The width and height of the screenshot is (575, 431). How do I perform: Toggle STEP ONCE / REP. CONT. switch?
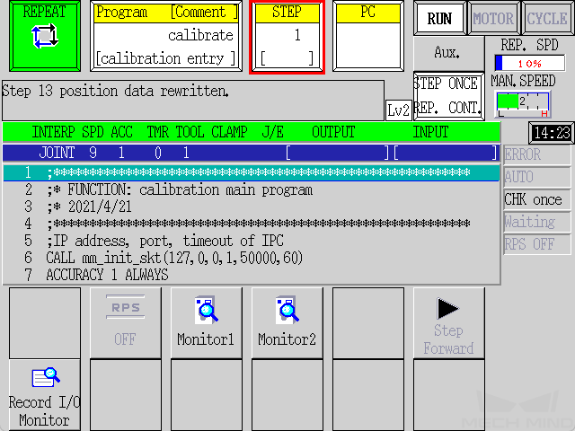tap(449, 96)
